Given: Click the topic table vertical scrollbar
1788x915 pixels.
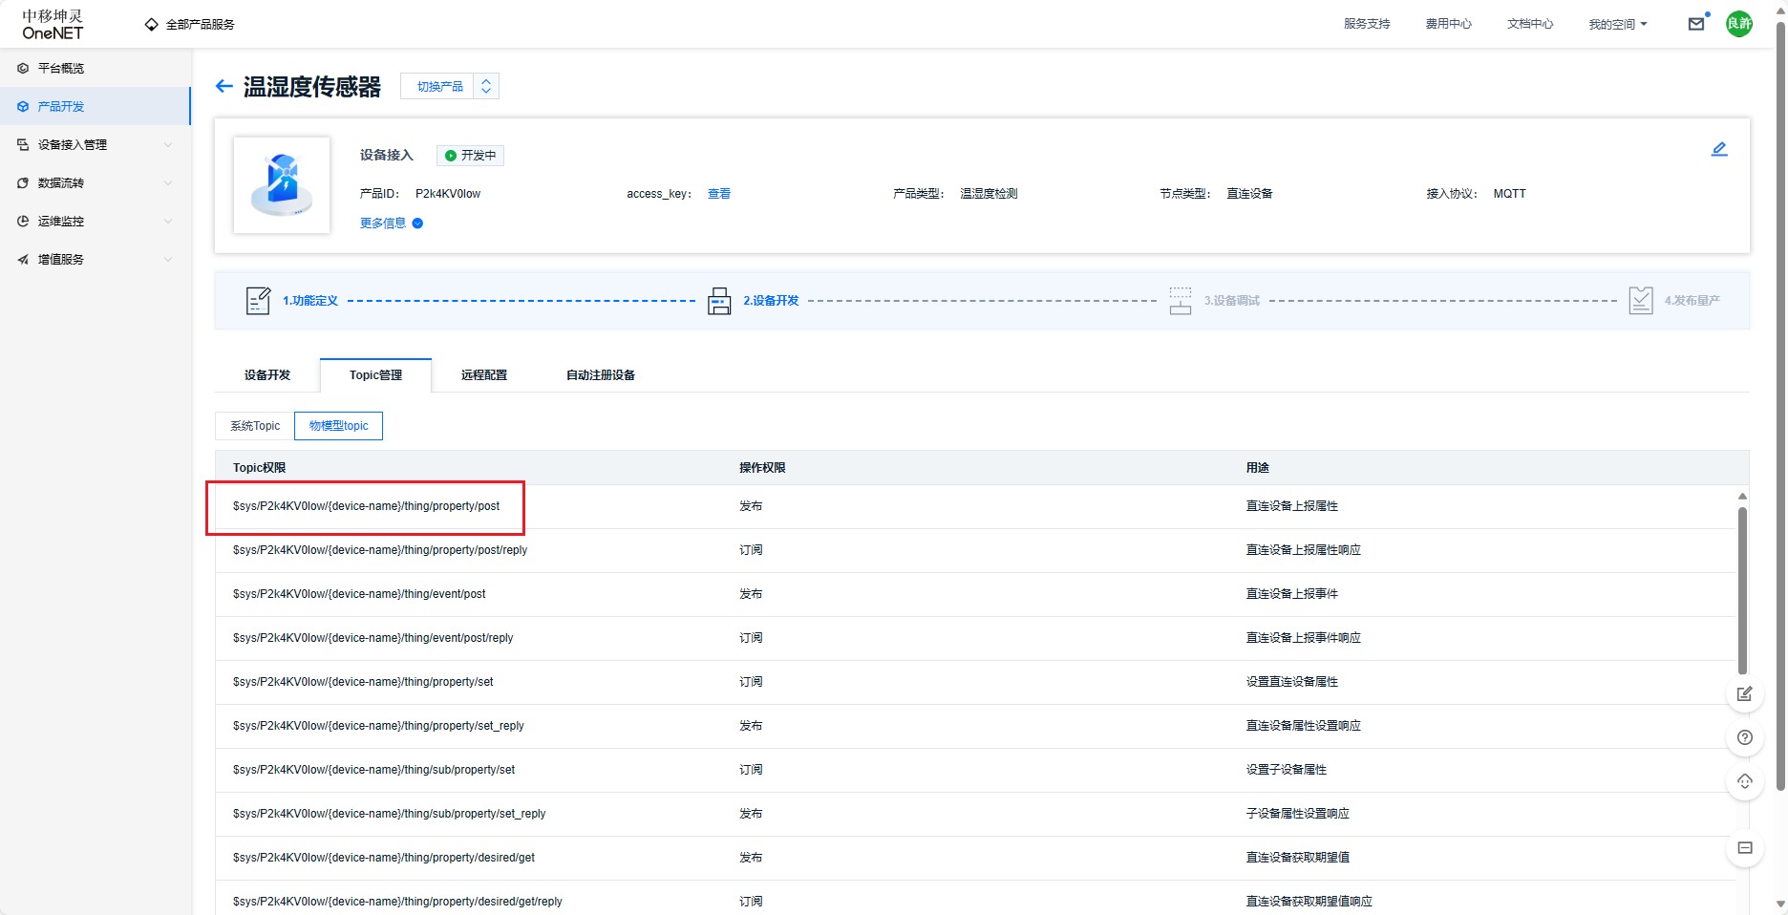Looking at the screenshot, I should coord(1742,590).
